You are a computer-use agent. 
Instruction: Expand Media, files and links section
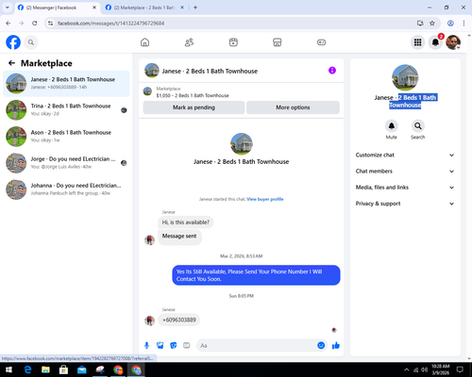click(405, 188)
